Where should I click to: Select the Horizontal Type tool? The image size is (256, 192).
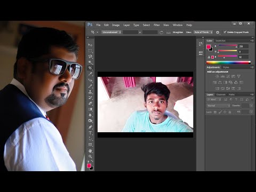[90, 133]
